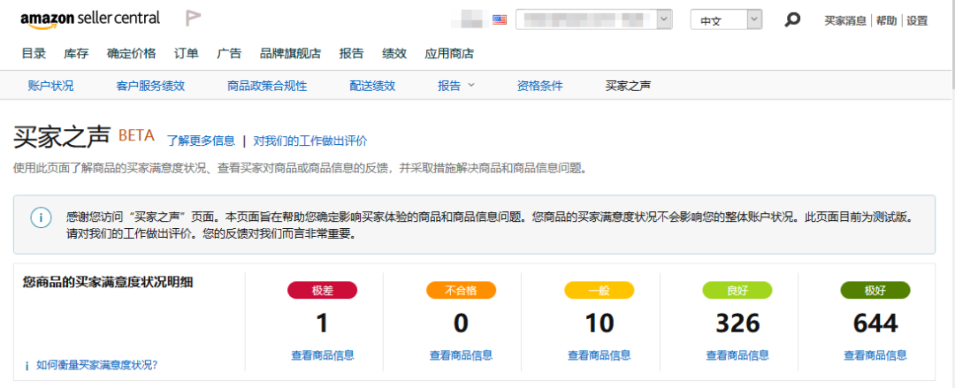Click the dark green 极好 rating badge

pyautogui.click(x=875, y=290)
